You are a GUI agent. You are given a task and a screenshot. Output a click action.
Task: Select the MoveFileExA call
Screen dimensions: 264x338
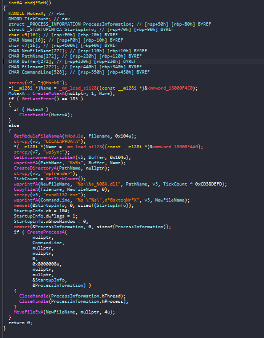(x=28, y=312)
